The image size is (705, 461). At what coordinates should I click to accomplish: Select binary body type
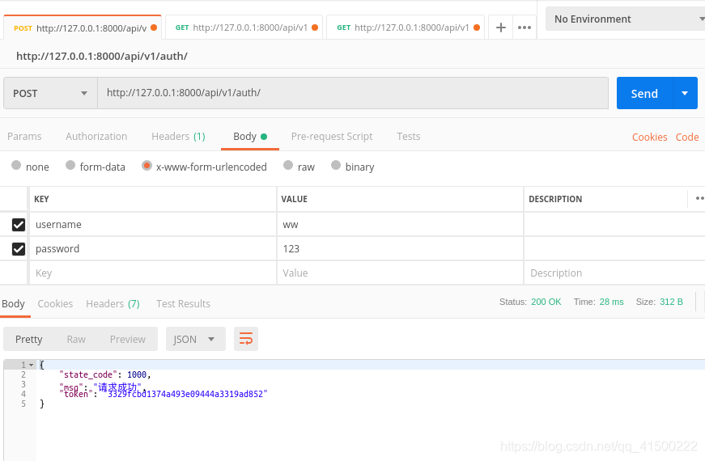(x=336, y=165)
